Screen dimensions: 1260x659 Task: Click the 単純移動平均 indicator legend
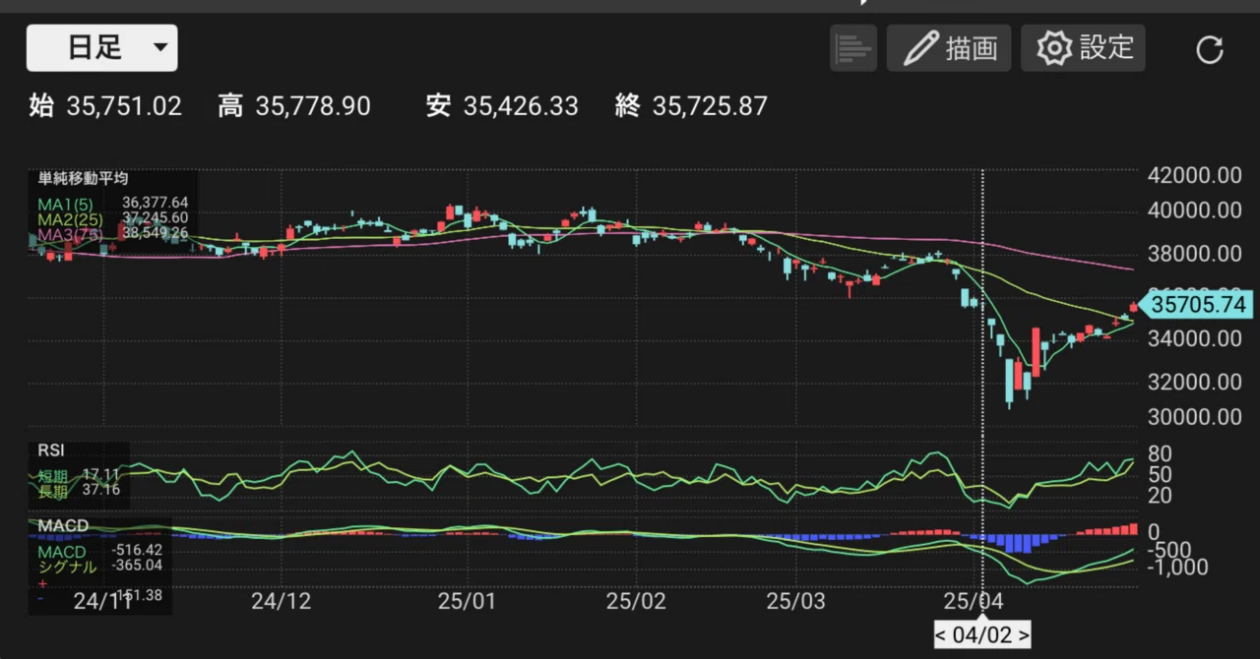click(84, 178)
